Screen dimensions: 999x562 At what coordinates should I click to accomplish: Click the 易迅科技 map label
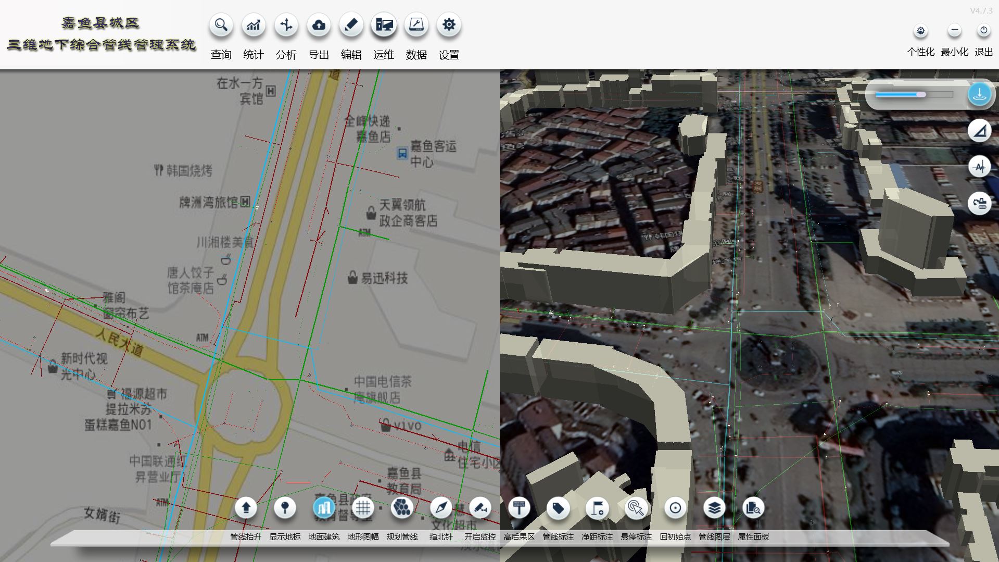click(384, 278)
